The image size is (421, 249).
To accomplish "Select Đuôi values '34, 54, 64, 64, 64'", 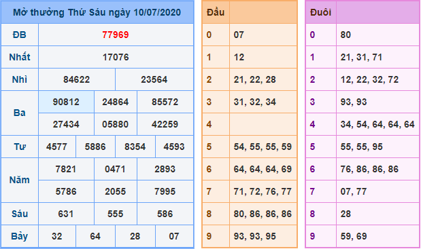I will point(377,125).
